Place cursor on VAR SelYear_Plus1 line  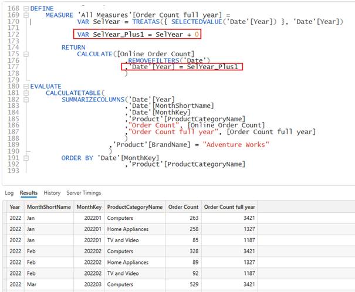coord(137,35)
